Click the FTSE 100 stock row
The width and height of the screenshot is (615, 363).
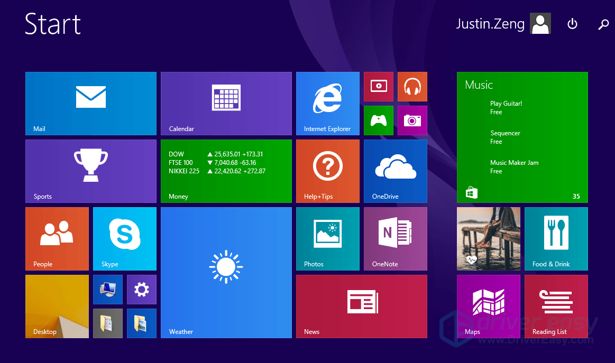tap(212, 163)
